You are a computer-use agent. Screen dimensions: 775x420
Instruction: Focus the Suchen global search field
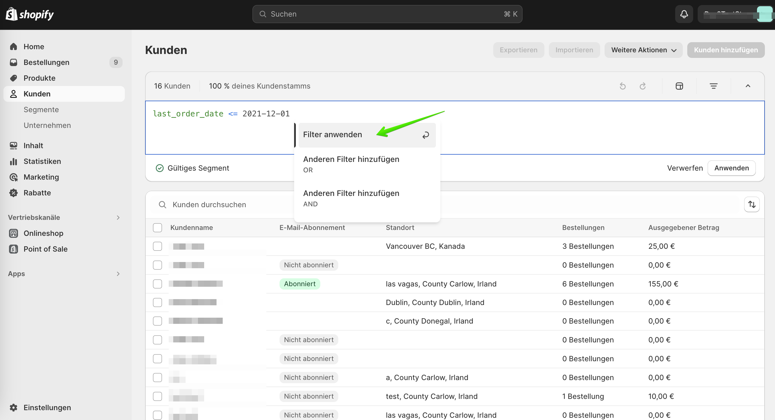[x=387, y=14]
